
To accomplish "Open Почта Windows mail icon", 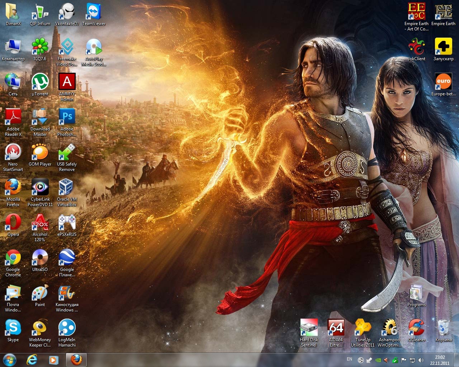I will pyautogui.click(x=13, y=298).
